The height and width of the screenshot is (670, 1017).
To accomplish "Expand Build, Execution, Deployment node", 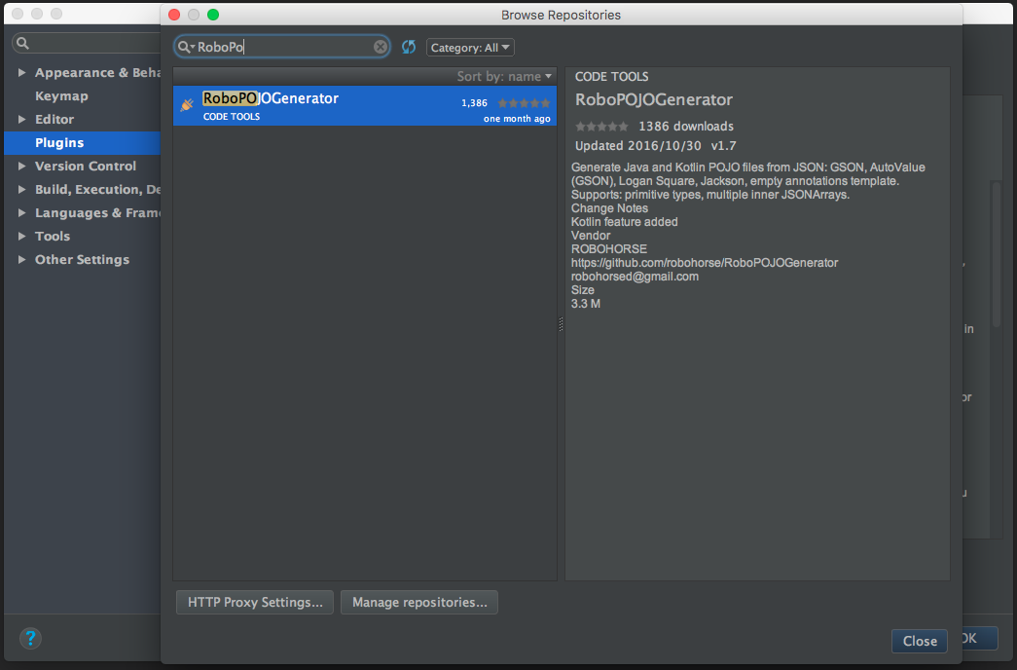I will (x=21, y=190).
